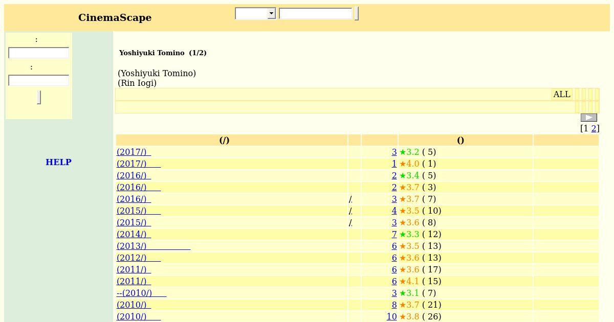Open the 2011 title rated 3.6
614x322 pixels.
click(x=134, y=269)
